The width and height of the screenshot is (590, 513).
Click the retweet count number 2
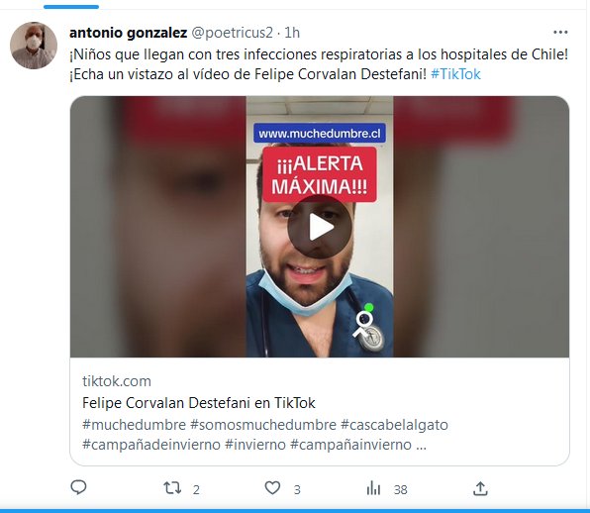[196, 489]
